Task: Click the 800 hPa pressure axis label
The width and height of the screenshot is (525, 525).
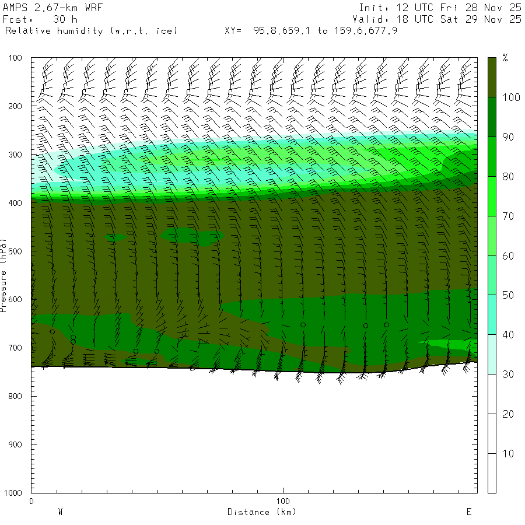Action: (15, 396)
